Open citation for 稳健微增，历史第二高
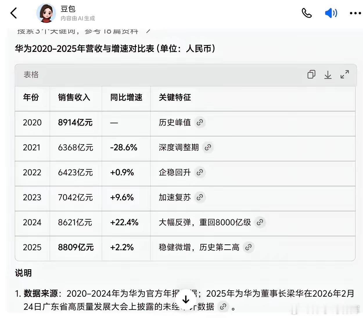Screen dimensions: 363x318 [248, 247]
